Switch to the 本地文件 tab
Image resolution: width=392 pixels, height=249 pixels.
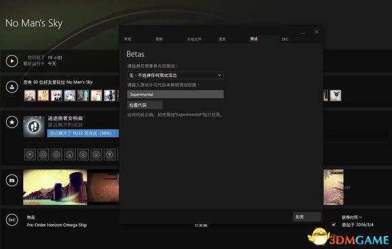[x=194, y=39]
